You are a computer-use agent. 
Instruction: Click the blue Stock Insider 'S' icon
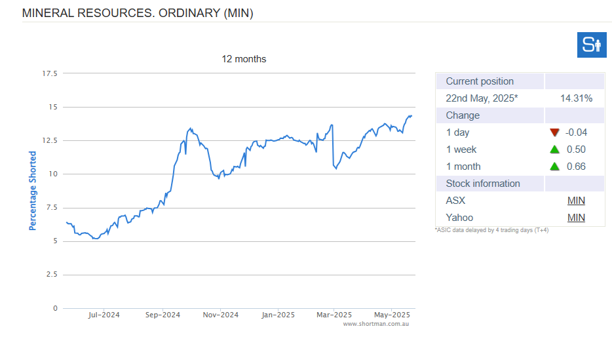592,45
